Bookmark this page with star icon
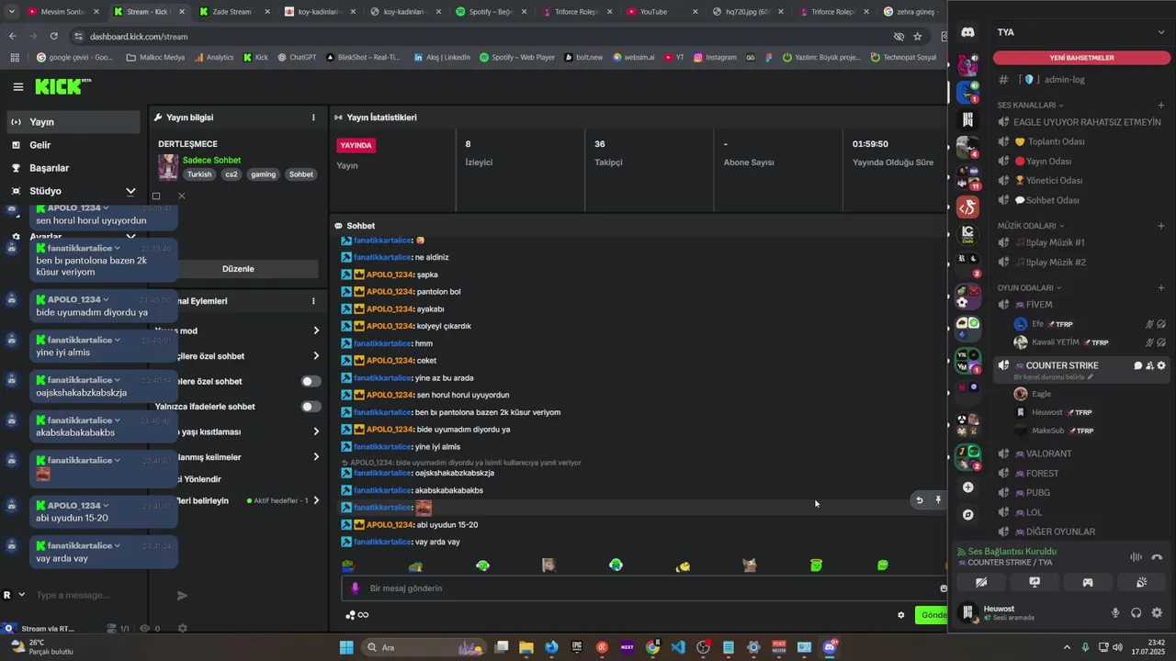Screen dimensions: 1176x661 click(917, 36)
